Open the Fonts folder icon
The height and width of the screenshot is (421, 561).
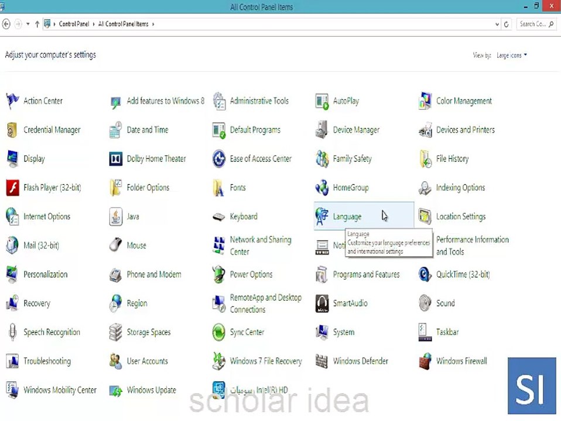218,188
